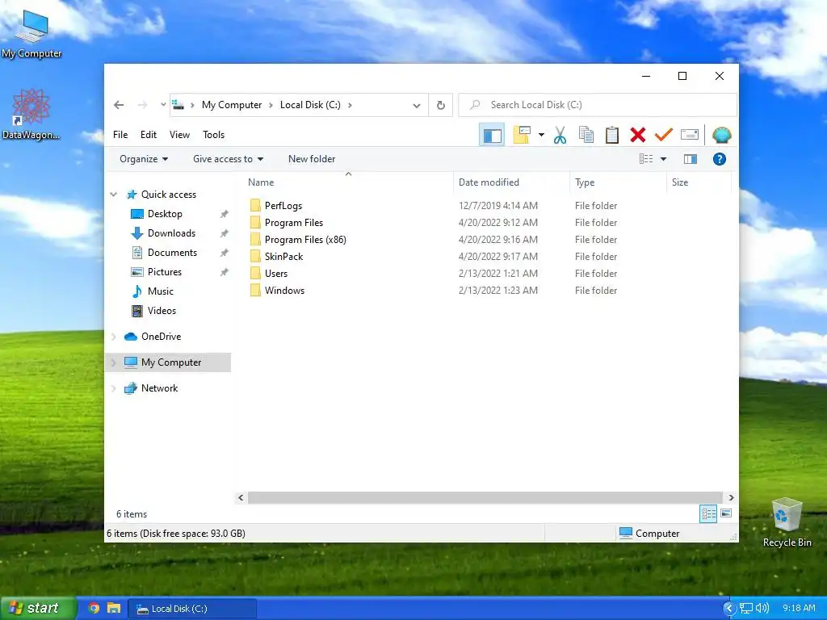827x620 pixels.
Task: Click the teal shell toolbar icon
Action: (x=721, y=135)
